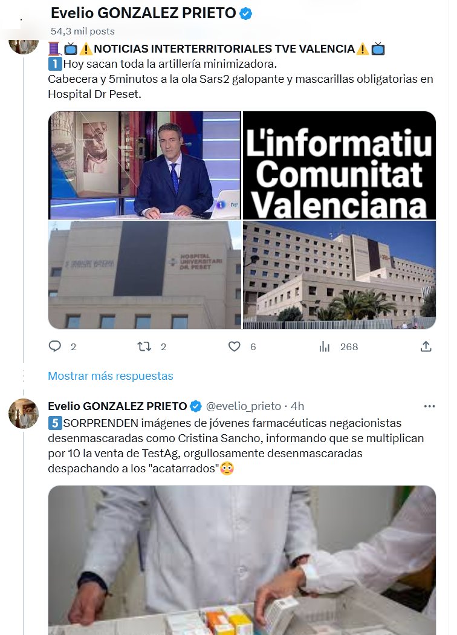The height and width of the screenshot is (635, 457).
Task: Click the reply icon on first post
Action: [54, 347]
